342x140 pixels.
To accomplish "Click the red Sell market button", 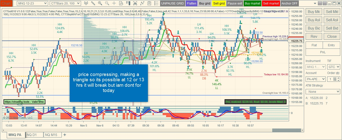I will 271,3.
